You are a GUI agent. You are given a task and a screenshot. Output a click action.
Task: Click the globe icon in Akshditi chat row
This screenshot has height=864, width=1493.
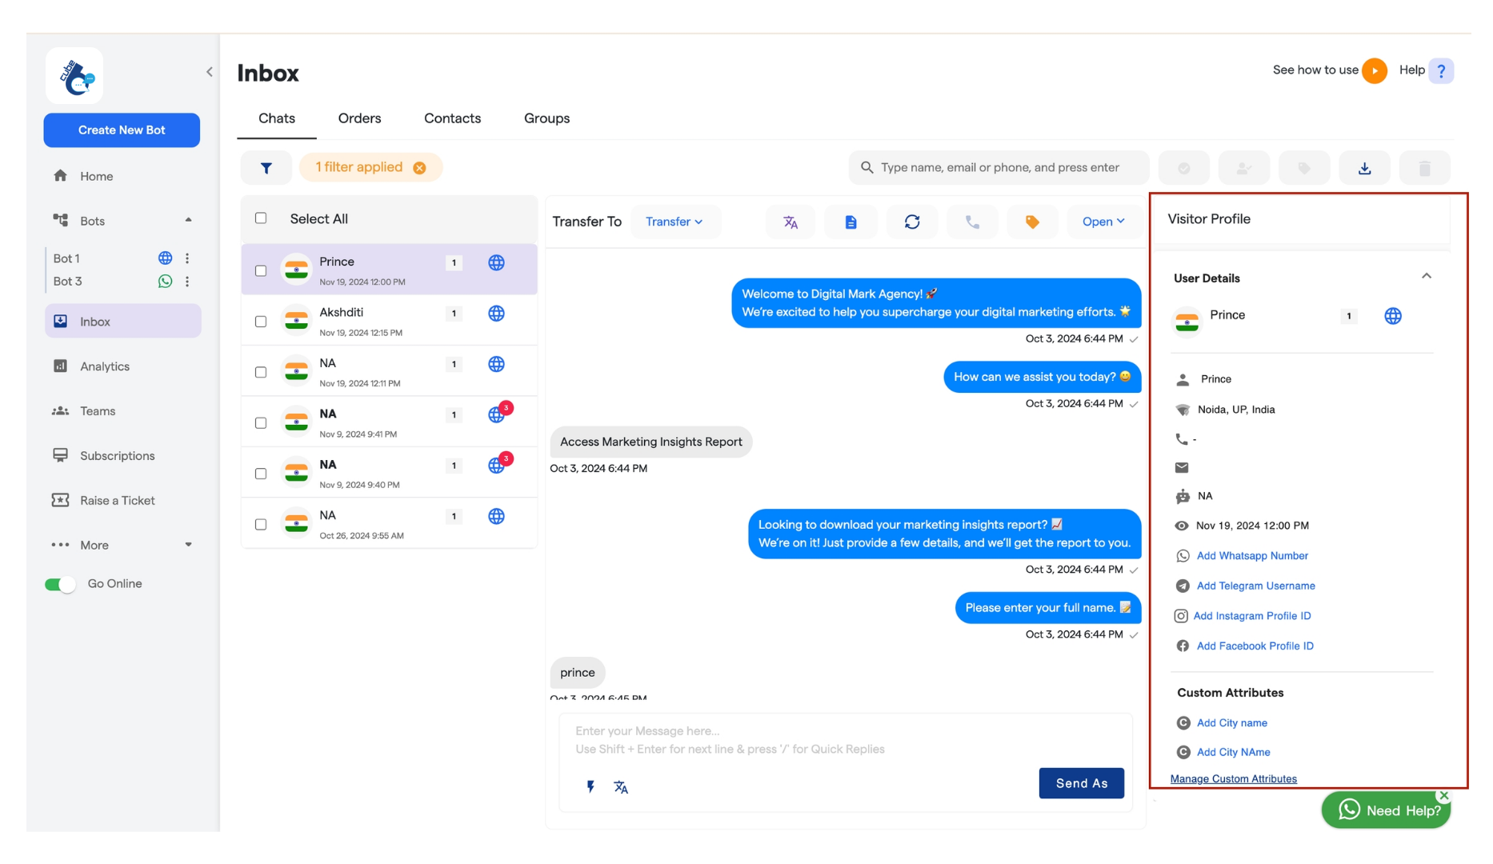tap(496, 314)
